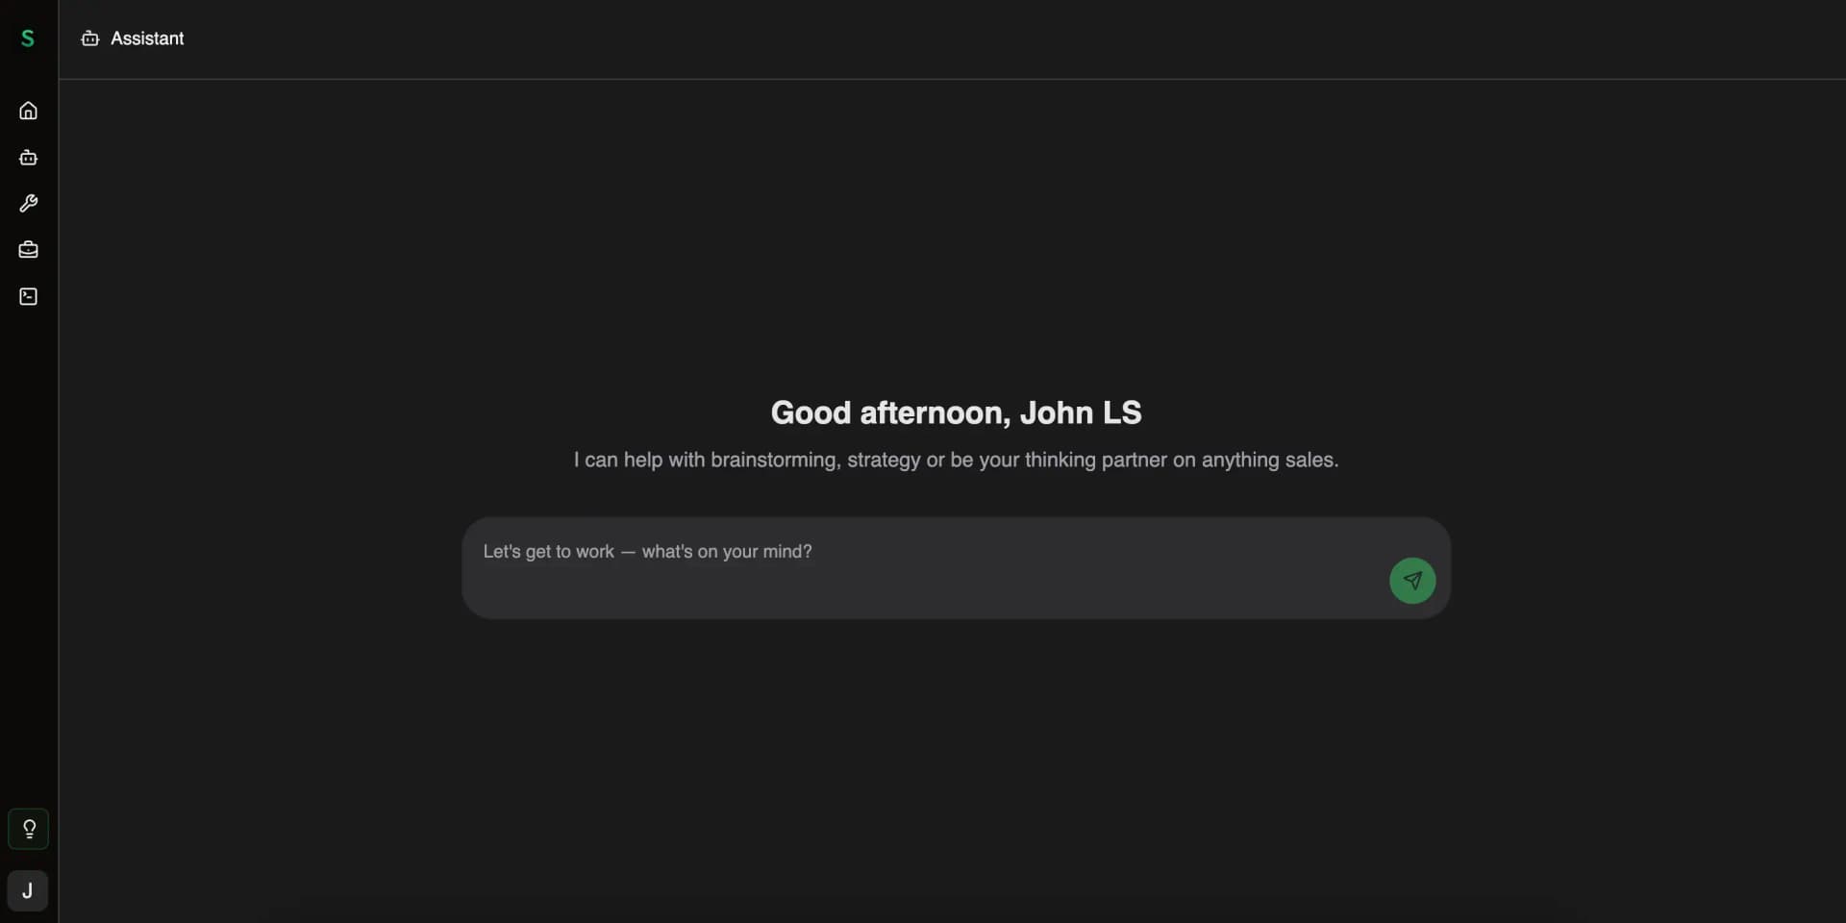Open the profile circle at sidebar bottom

(x=28, y=889)
